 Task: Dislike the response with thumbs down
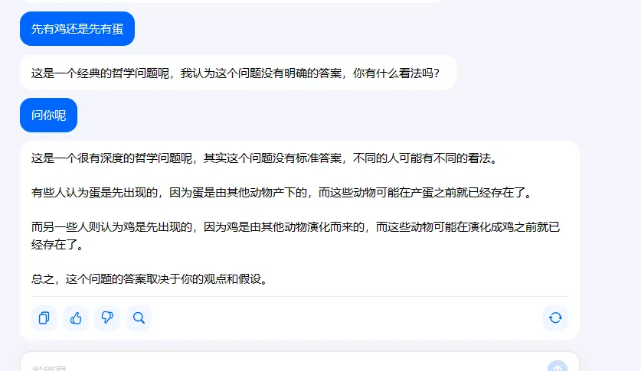tap(107, 317)
